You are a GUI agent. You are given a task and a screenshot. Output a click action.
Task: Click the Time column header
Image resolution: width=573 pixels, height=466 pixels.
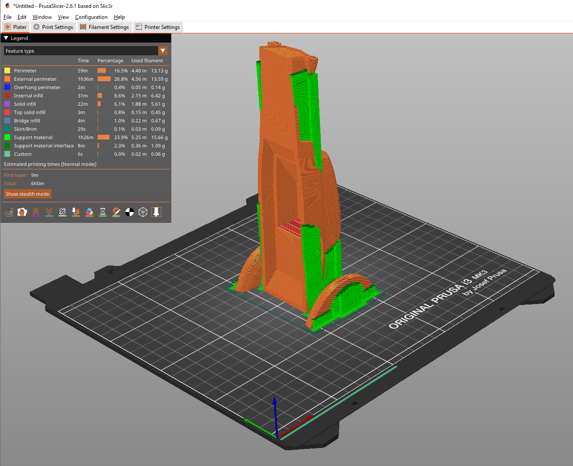(83, 61)
